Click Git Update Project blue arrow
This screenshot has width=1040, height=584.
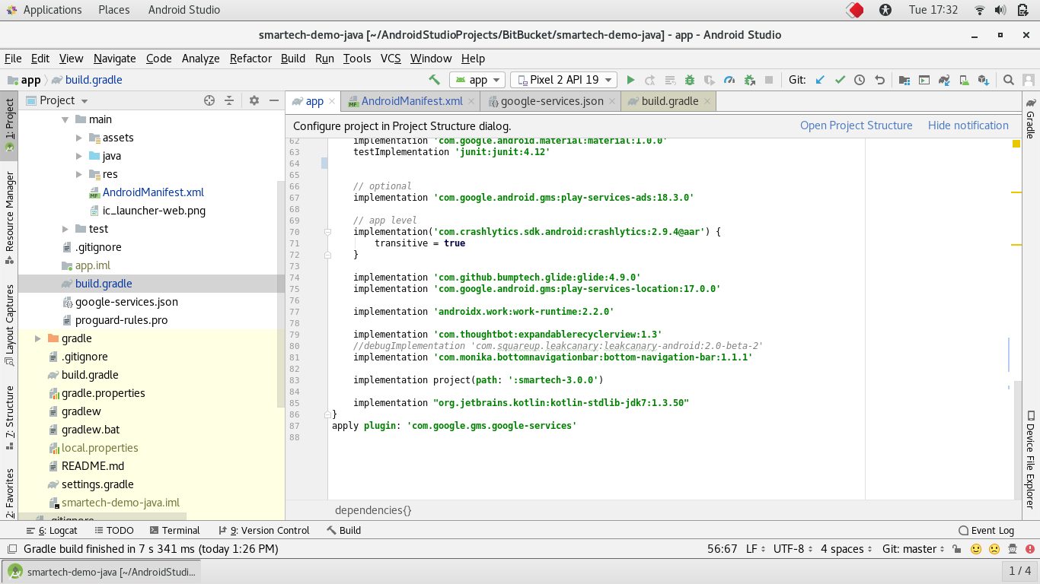820,80
